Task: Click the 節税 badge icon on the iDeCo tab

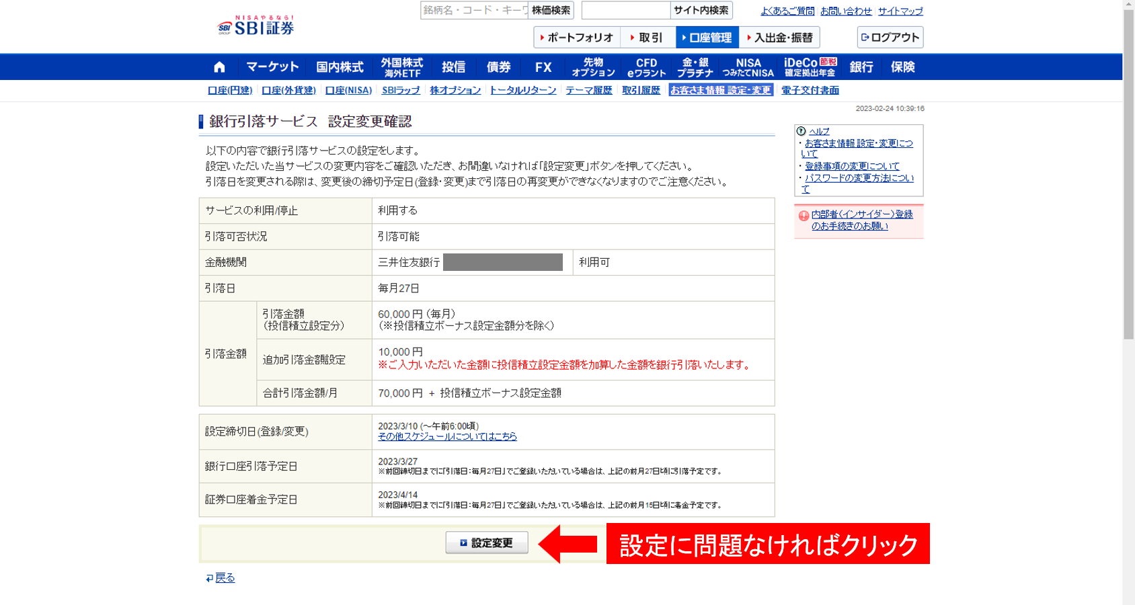Action: click(x=828, y=61)
